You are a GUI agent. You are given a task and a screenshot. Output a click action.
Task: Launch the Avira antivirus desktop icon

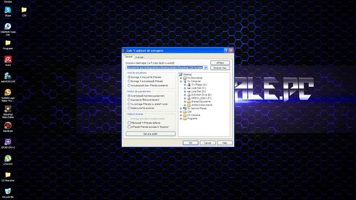click(8, 59)
